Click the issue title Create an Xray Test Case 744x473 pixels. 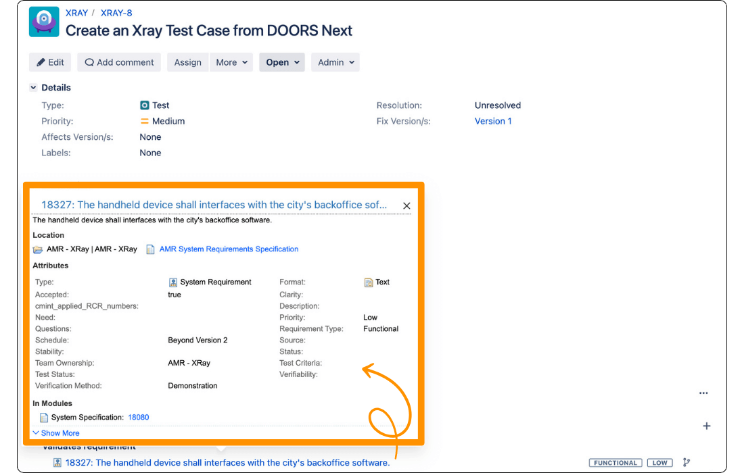click(209, 30)
